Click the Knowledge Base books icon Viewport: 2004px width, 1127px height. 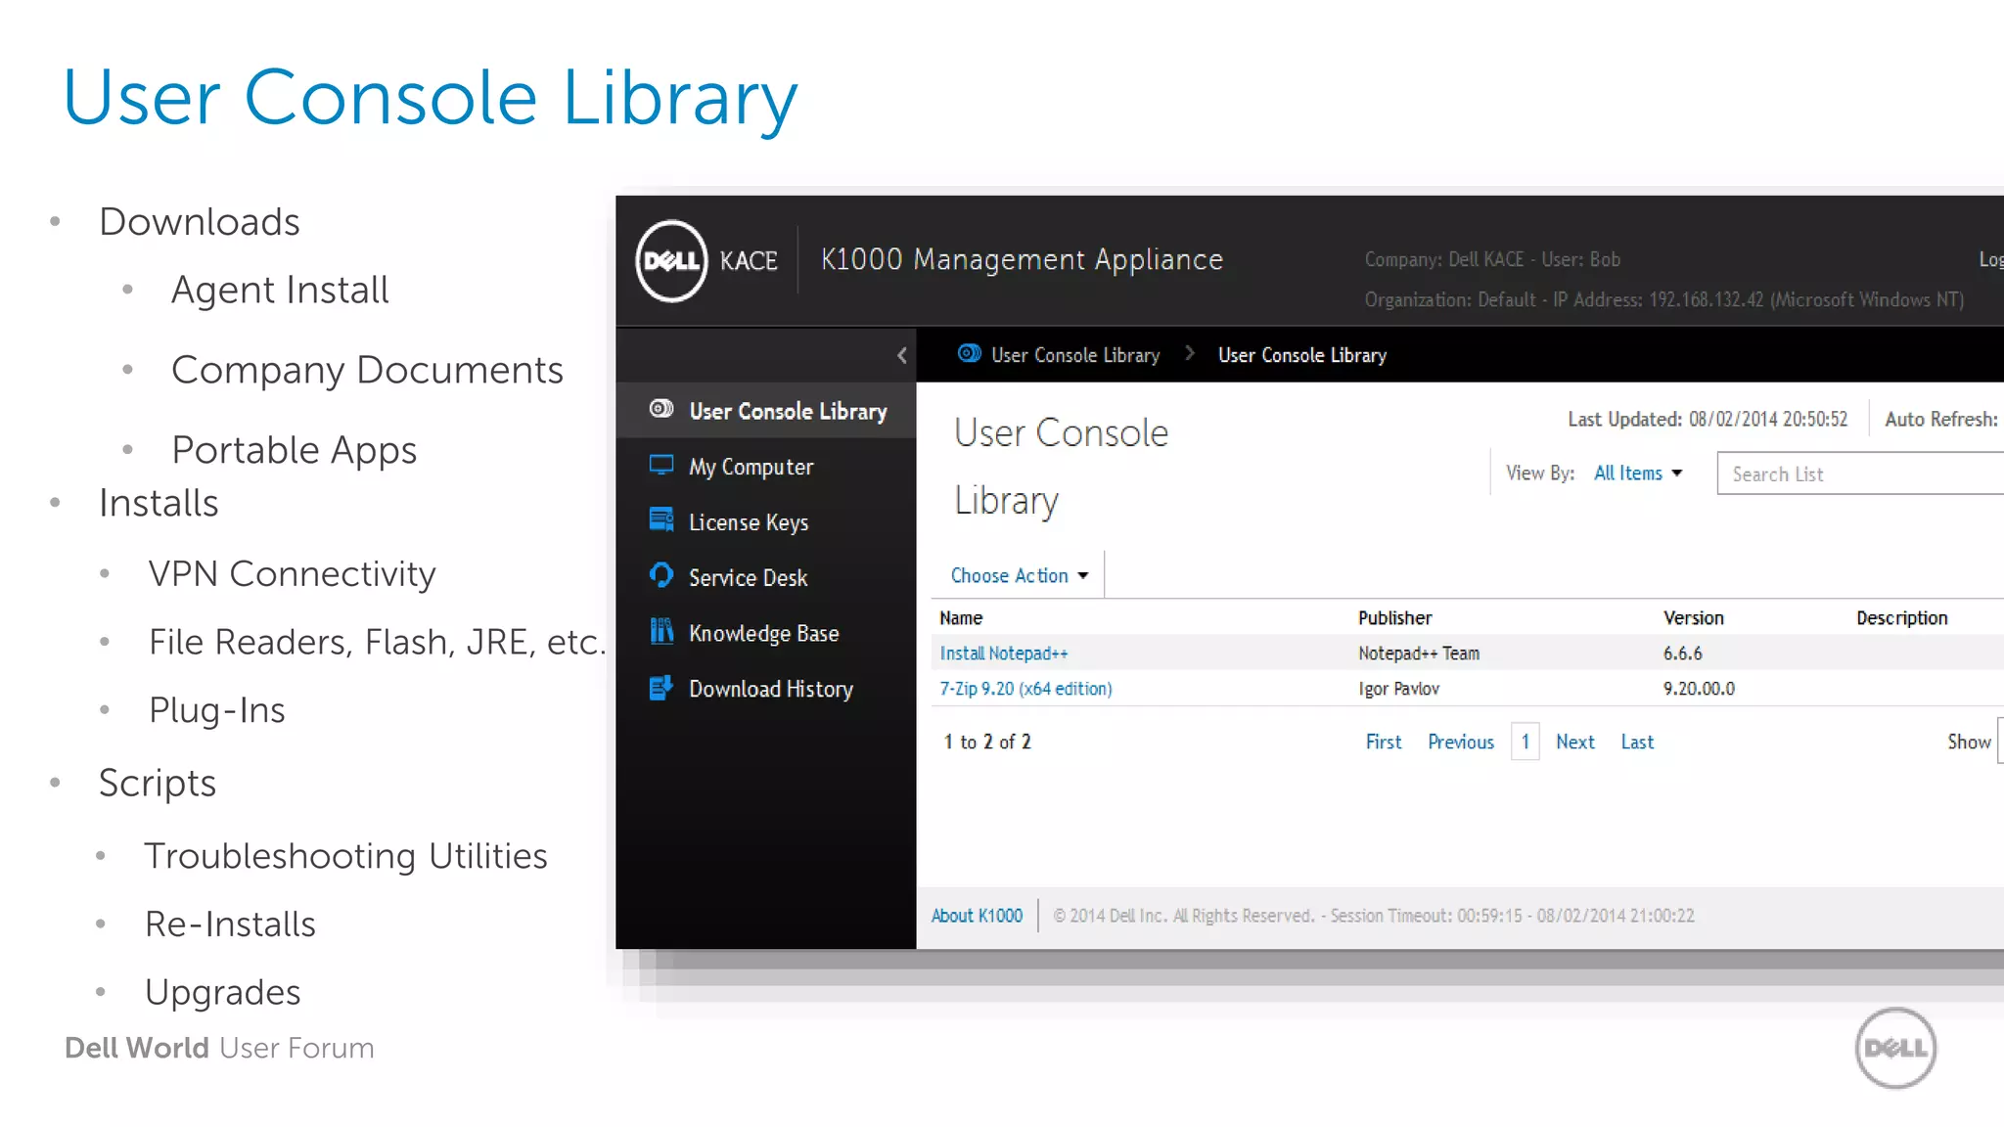(x=661, y=631)
